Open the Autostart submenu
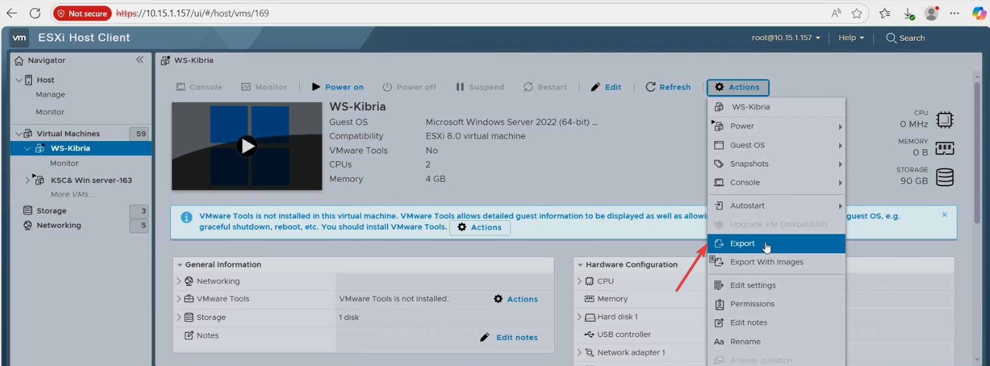 777,206
